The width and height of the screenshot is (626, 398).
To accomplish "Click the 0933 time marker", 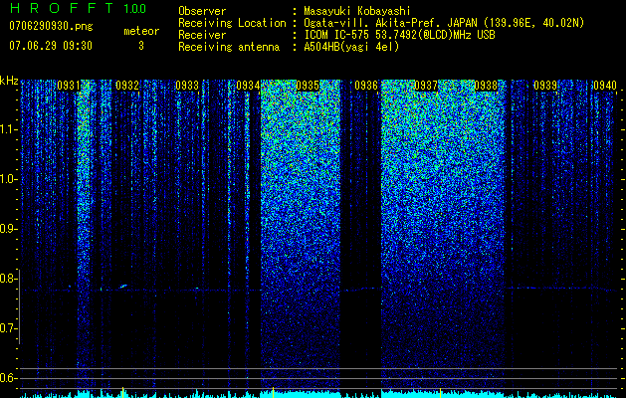I will pos(187,86).
